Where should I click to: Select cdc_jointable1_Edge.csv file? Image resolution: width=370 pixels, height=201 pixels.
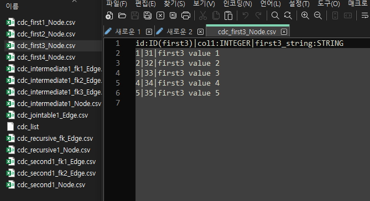pos(53,115)
